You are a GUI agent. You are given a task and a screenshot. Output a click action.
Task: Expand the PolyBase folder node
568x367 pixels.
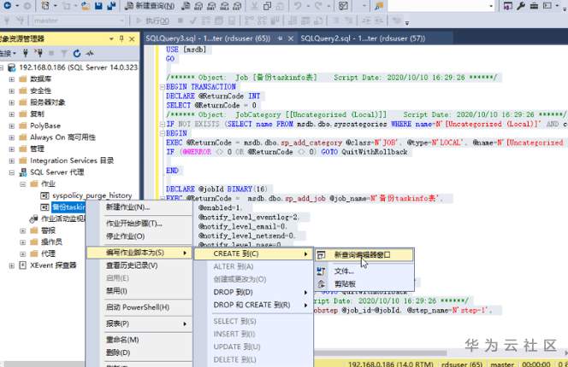click(x=12, y=125)
